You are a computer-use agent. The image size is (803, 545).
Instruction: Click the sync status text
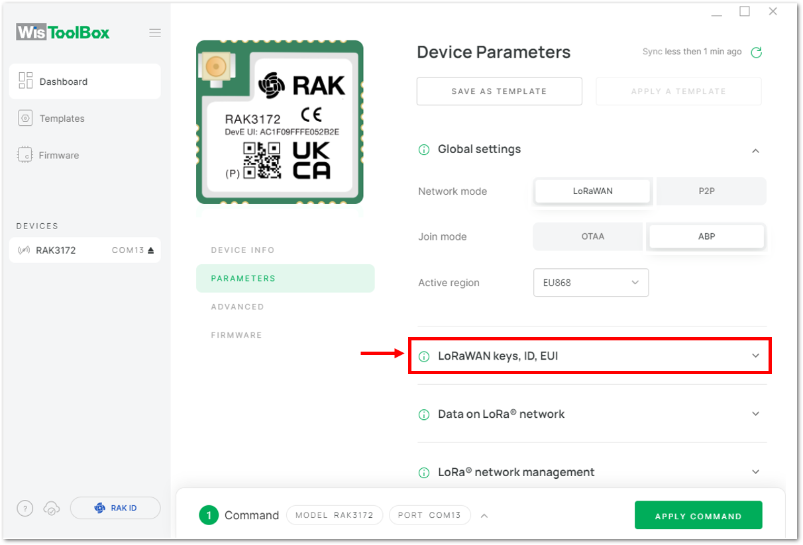click(x=692, y=52)
